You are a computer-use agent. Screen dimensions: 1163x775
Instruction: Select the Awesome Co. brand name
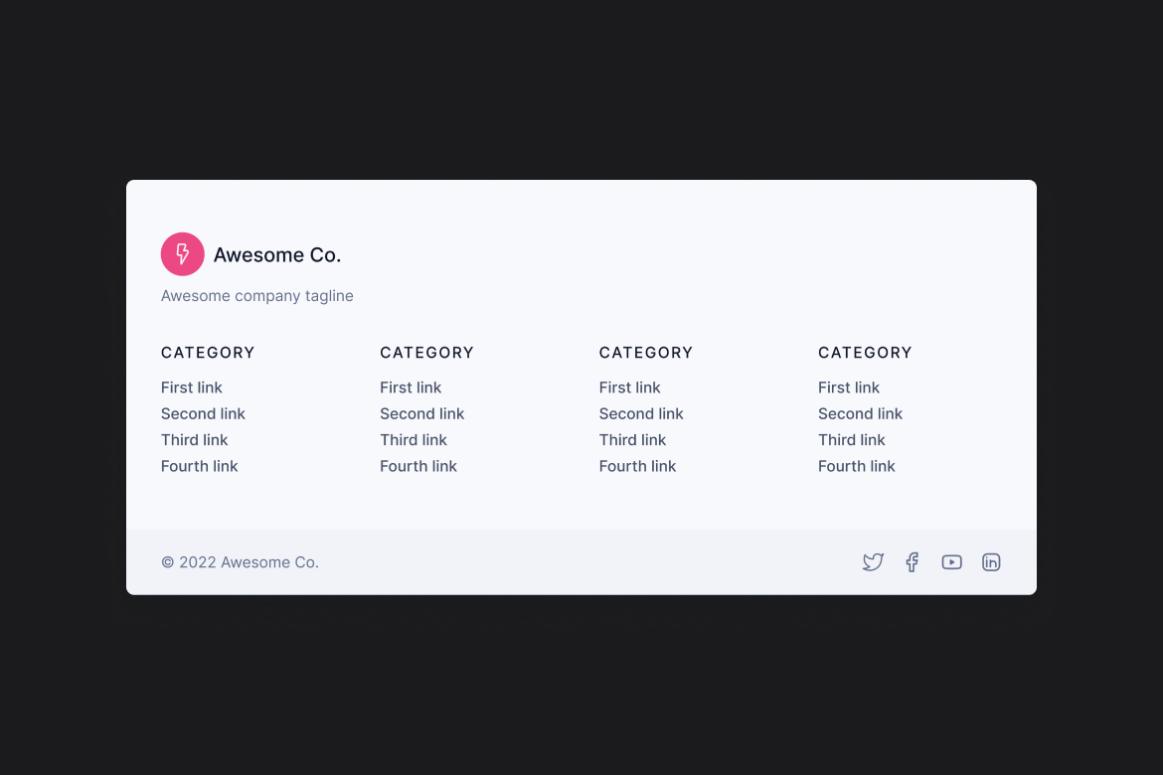(x=277, y=254)
